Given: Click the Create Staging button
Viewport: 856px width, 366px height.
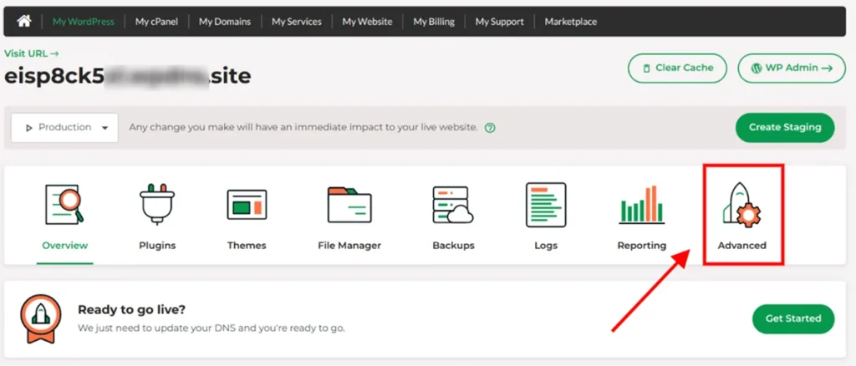Looking at the screenshot, I should click(x=785, y=128).
